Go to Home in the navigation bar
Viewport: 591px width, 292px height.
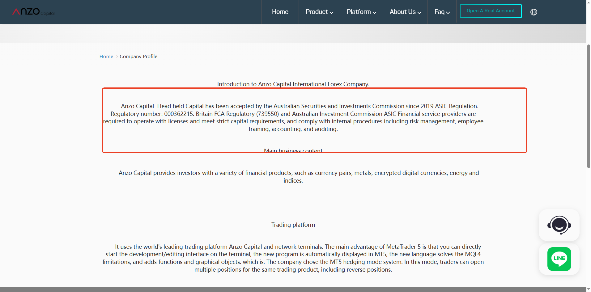pos(280,12)
